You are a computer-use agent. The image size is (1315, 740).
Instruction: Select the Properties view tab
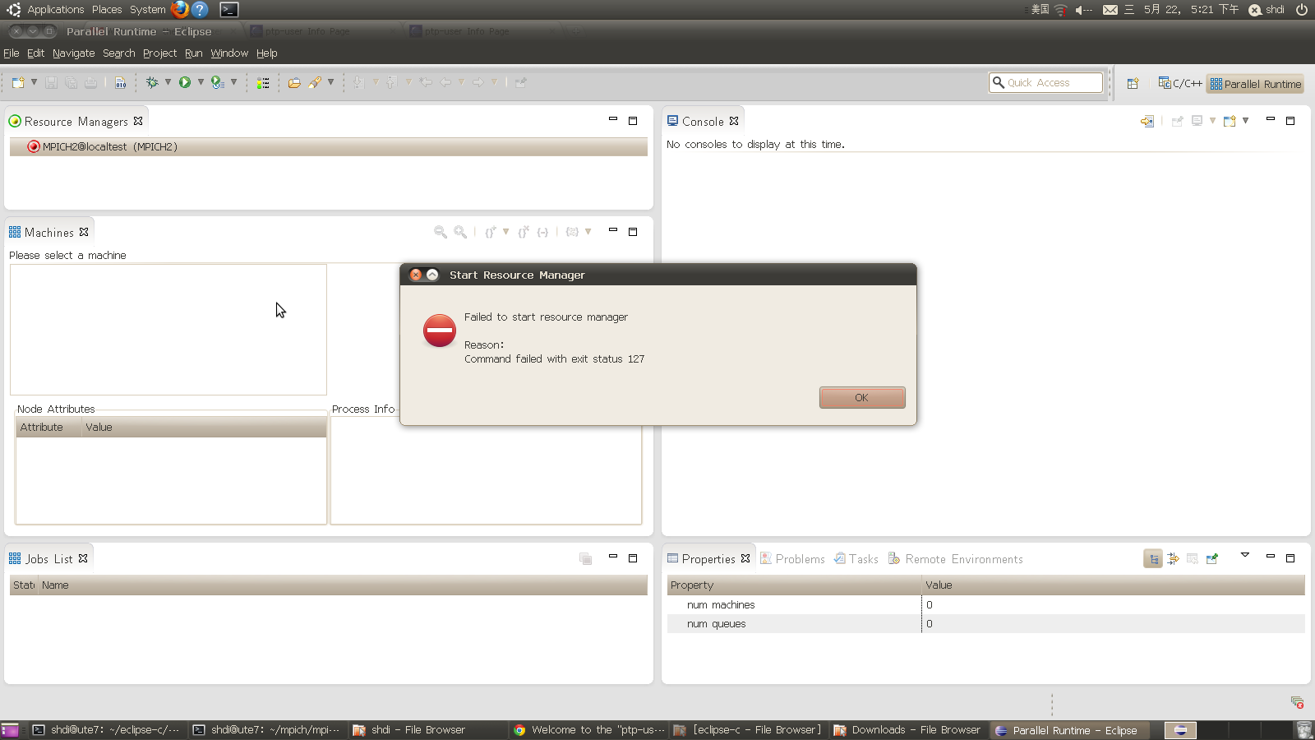pyautogui.click(x=708, y=559)
